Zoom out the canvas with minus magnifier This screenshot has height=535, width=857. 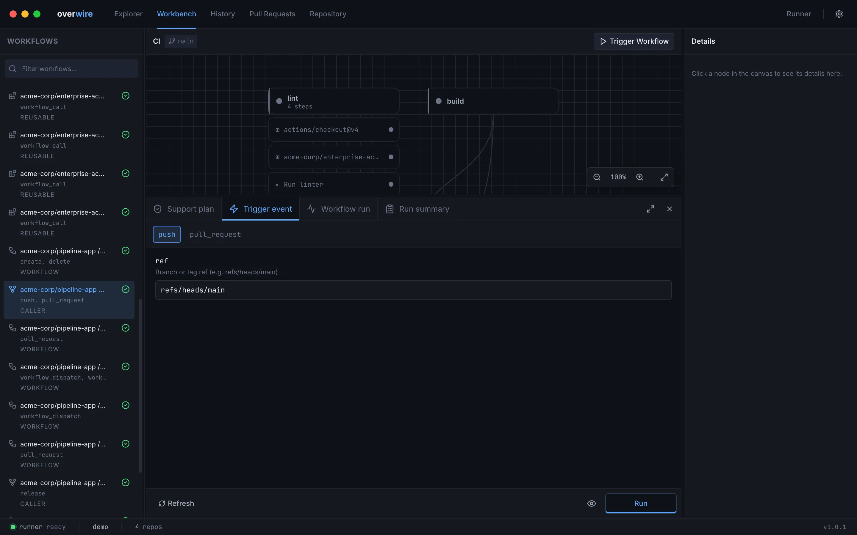pyautogui.click(x=597, y=177)
